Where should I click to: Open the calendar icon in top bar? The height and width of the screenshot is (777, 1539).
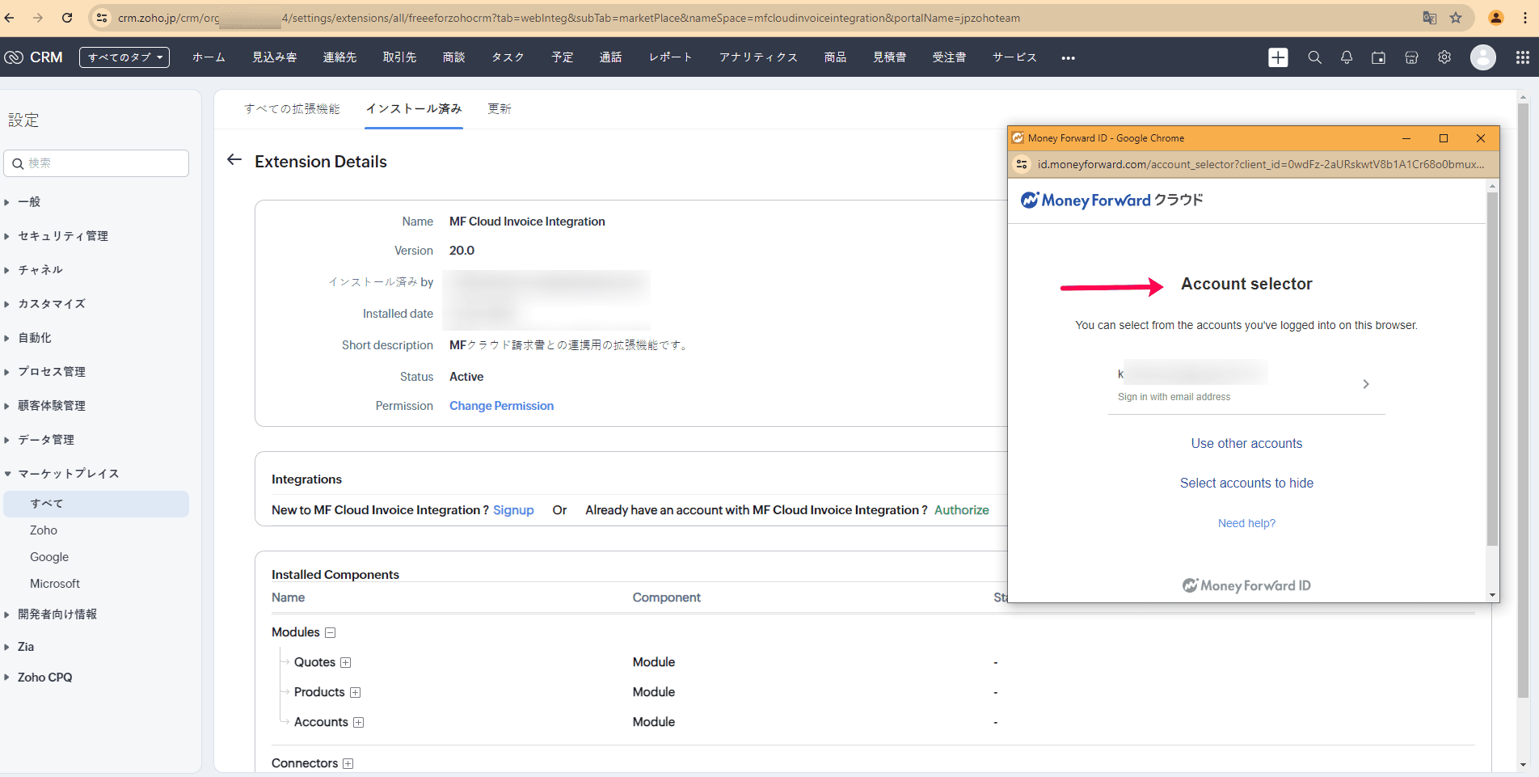(1378, 57)
